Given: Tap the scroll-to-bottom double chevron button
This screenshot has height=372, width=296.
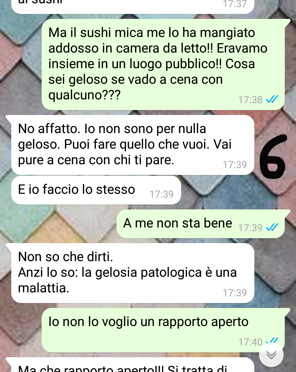Looking at the screenshot, I should click(271, 355).
